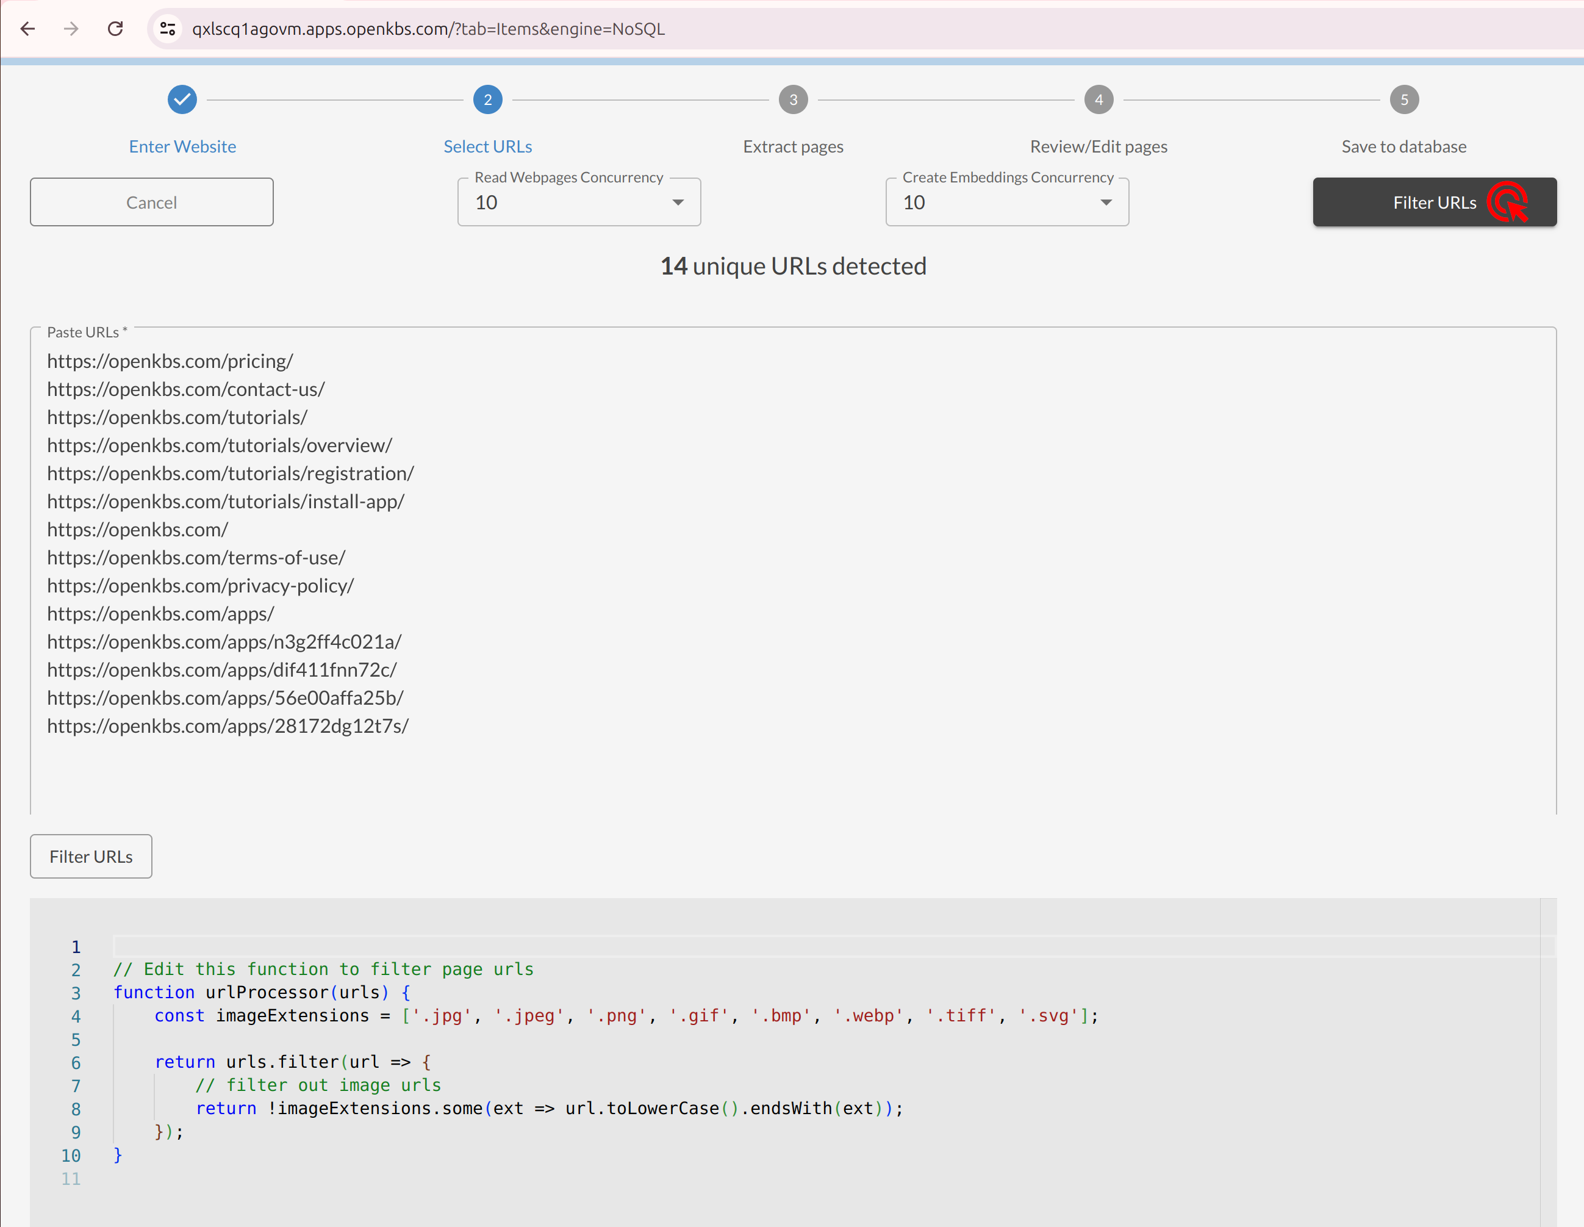Click the apps/n3g2ff4c021a/ URL line
1584x1227 pixels.
(x=225, y=641)
